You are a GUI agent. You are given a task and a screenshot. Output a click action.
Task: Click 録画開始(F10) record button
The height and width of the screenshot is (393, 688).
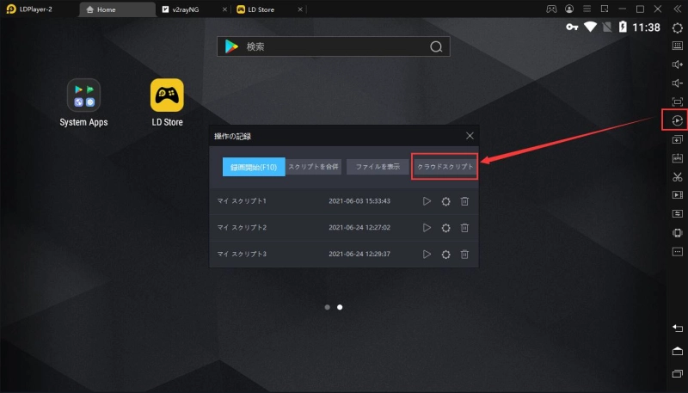pos(254,167)
